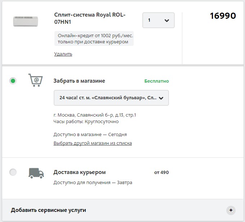Click the Удалить link to remove item
This screenshot has height=222, width=245.
[63, 54]
